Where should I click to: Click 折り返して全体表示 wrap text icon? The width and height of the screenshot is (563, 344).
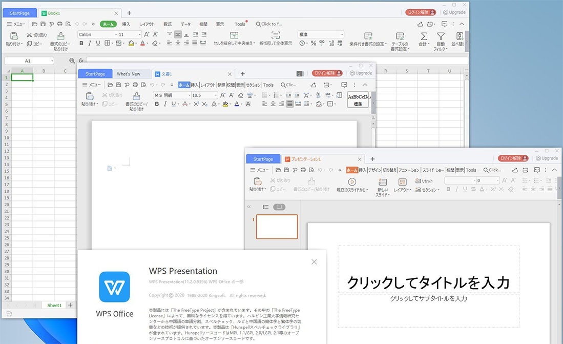pos(276,36)
